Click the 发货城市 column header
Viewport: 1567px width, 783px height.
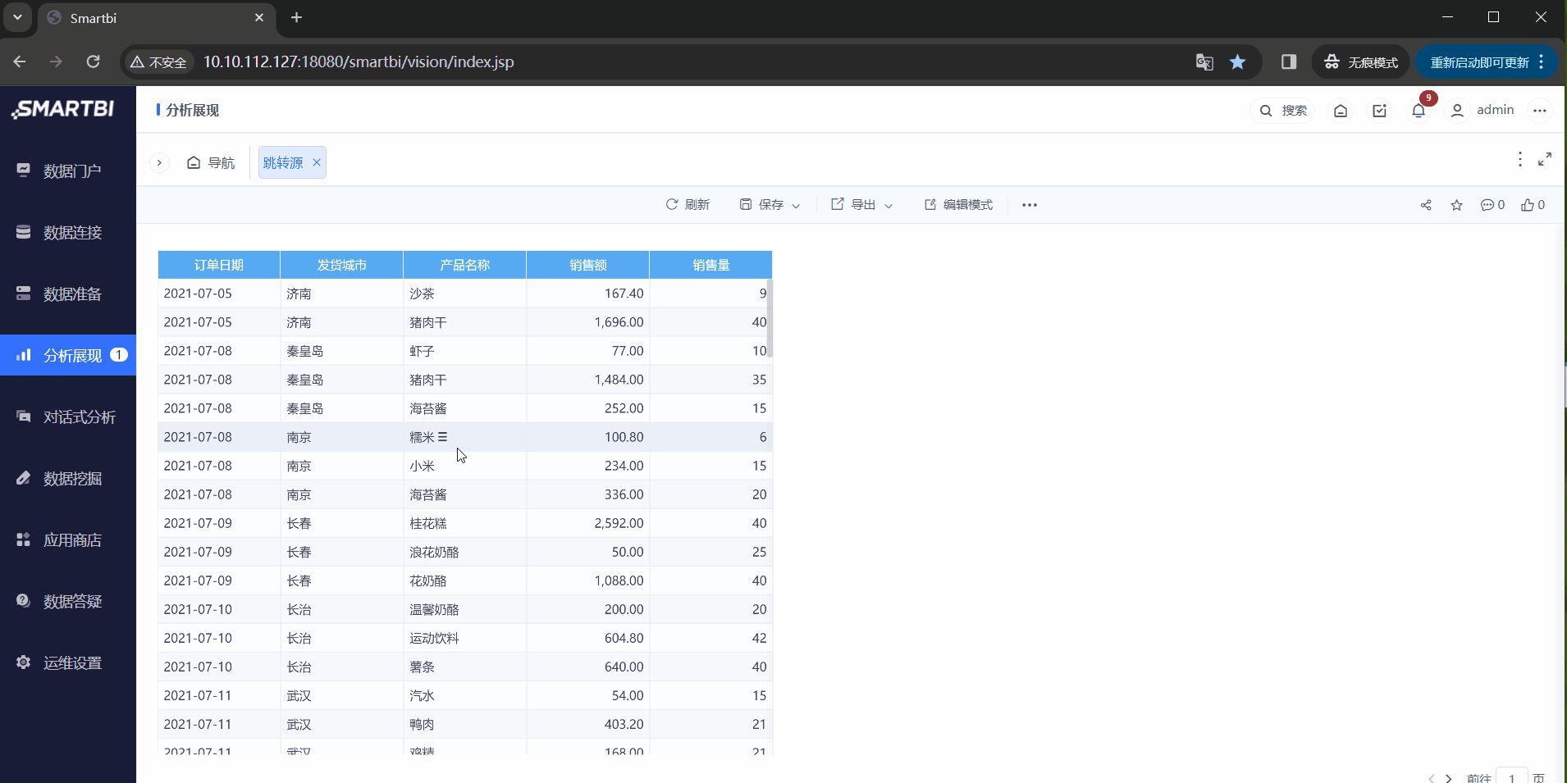pos(342,265)
